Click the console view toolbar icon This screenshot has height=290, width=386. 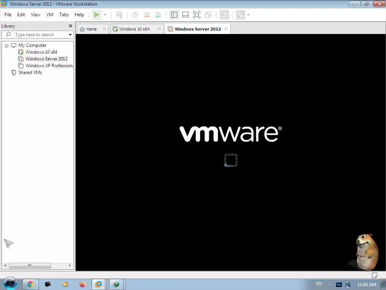(224, 15)
